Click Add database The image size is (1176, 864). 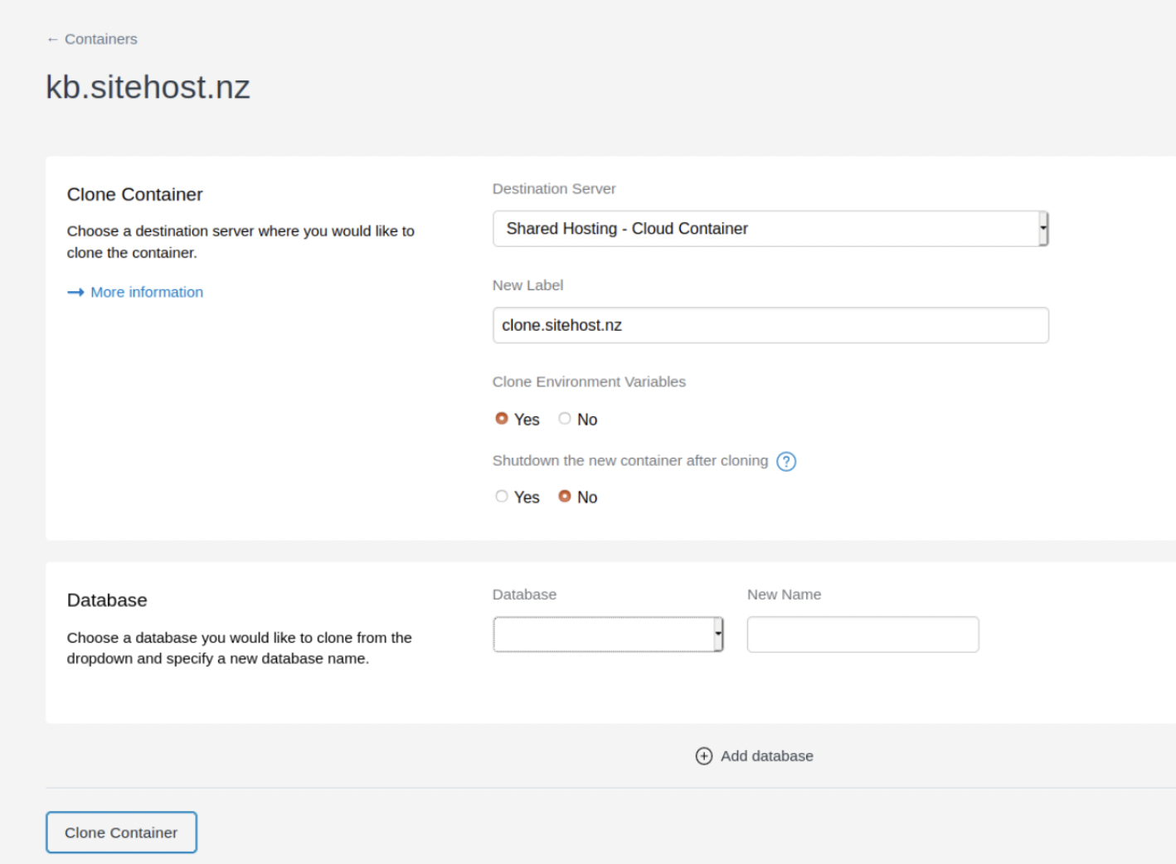[766, 756]
